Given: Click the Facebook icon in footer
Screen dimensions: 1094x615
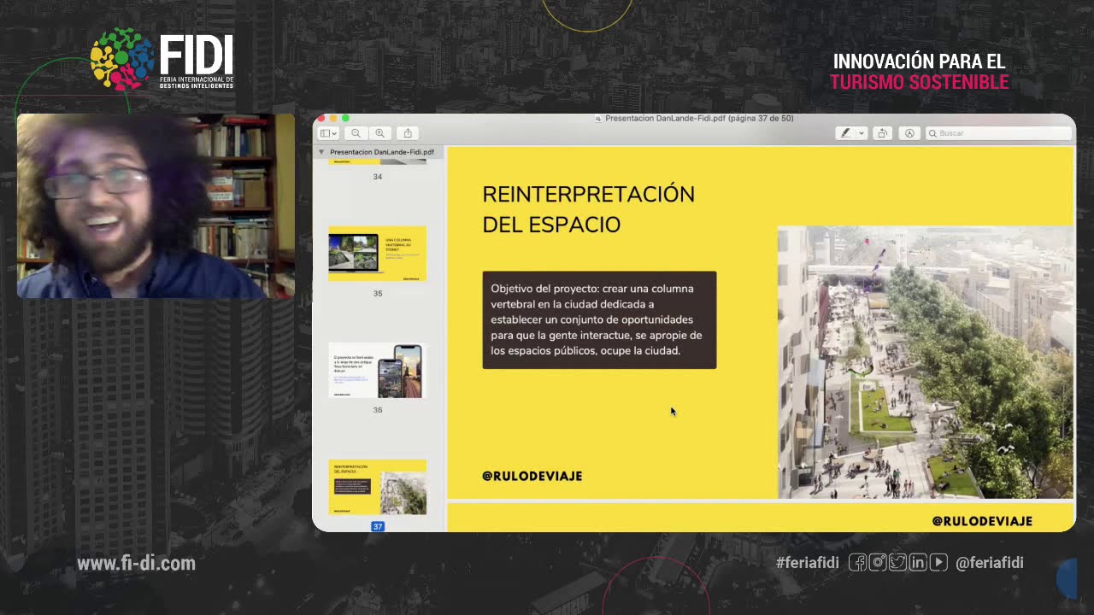Looking at the screenshot, I should (x=857, y=562).
